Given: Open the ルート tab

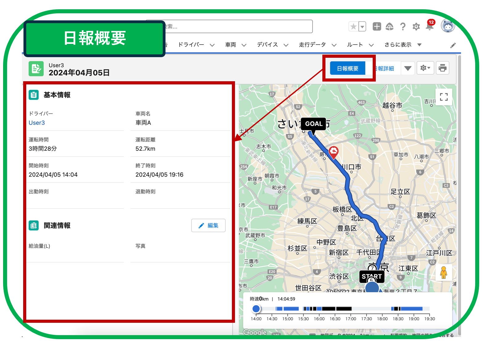Looking at the screenshot, I should pyautogui.click(x=355, y=45).
